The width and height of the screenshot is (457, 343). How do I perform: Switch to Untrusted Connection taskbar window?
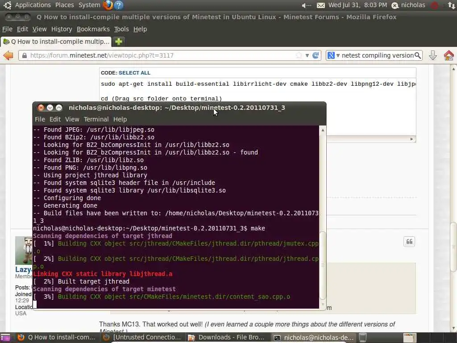tap(142, 338)
